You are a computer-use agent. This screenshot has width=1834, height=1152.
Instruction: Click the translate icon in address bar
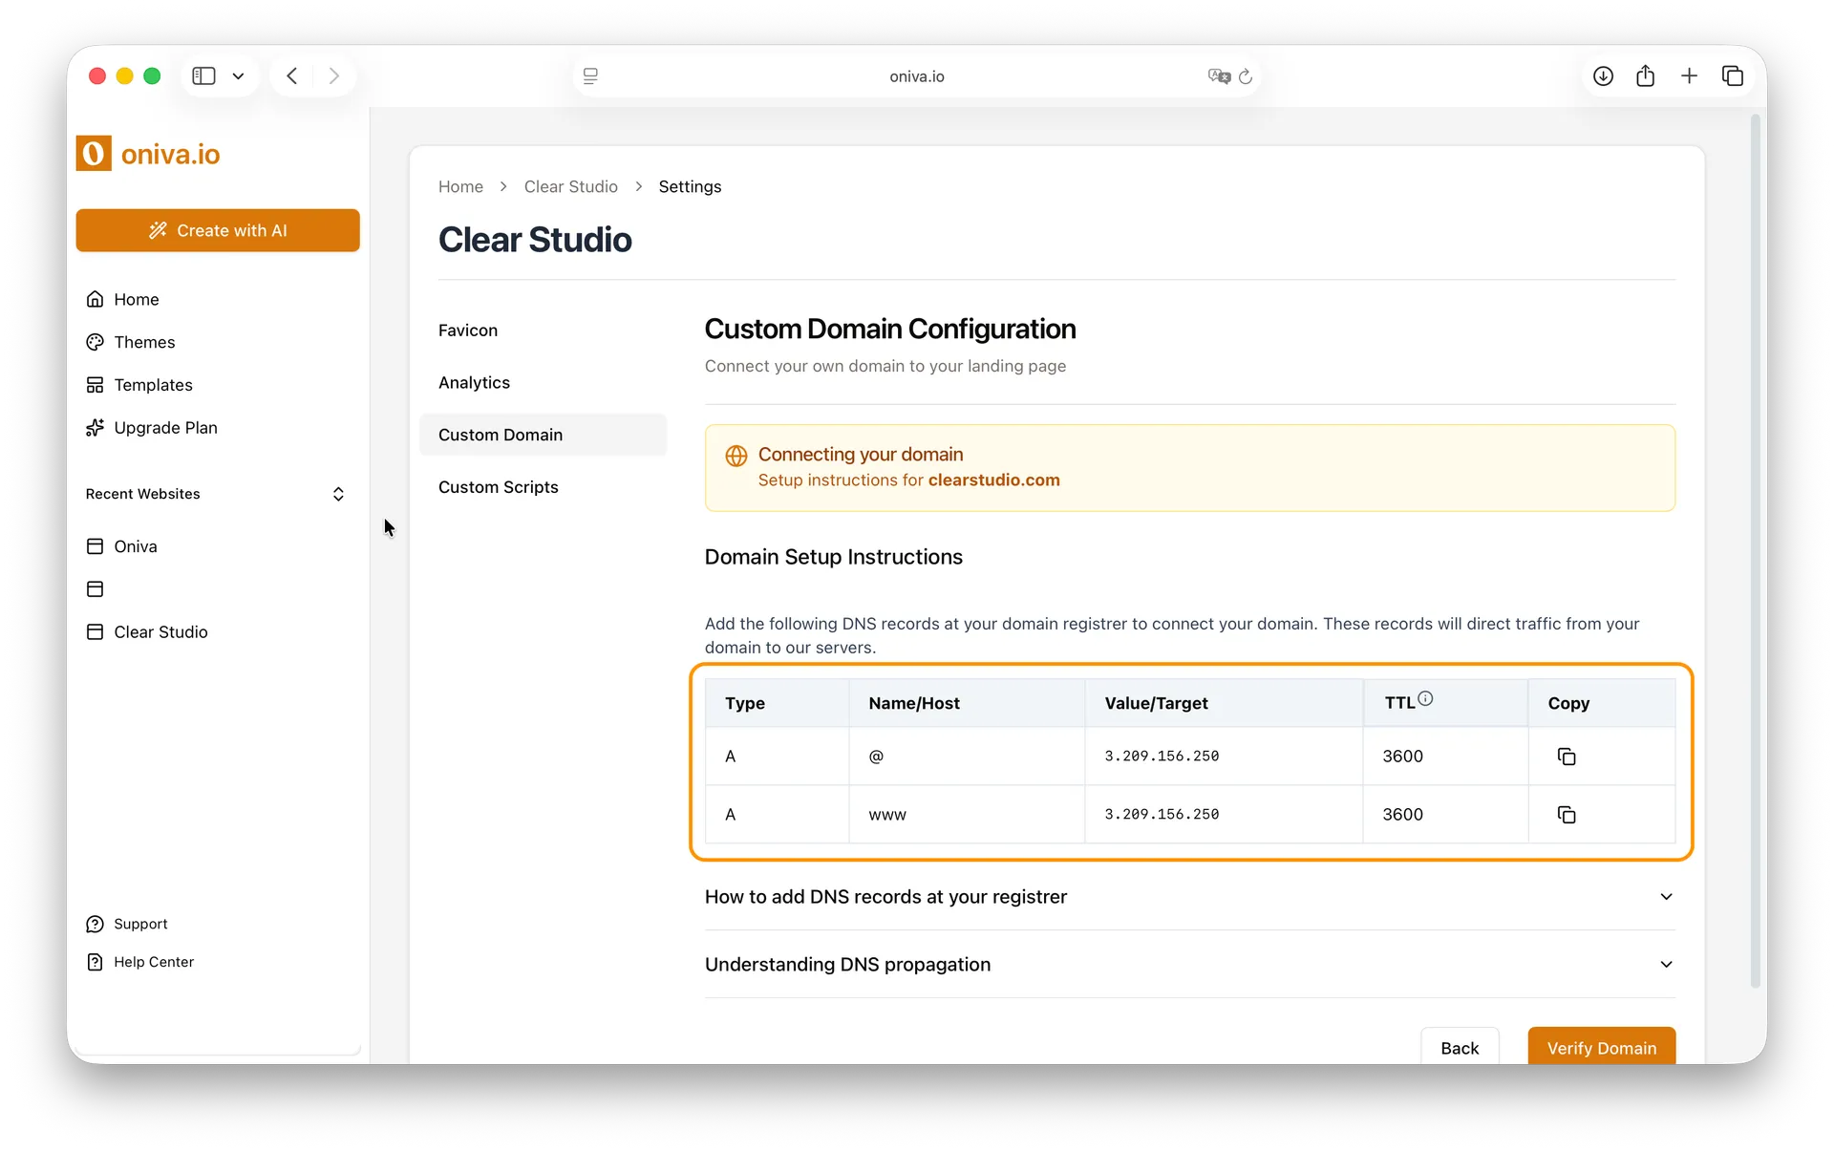click(x=1218, y=76)
